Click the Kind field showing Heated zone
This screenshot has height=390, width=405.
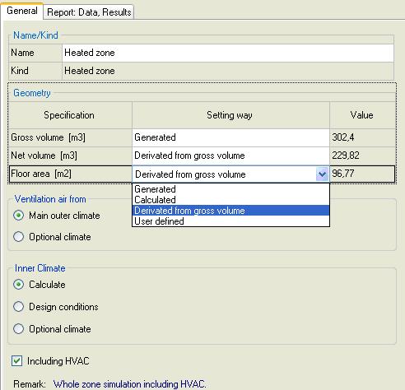tap(228, 71)
